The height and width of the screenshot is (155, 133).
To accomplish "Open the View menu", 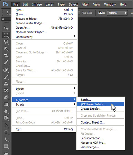I will (x=96, y=4).
